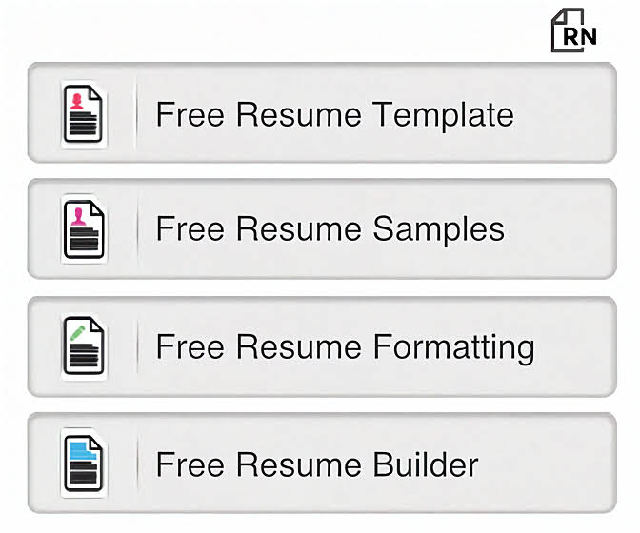Click blank right area of Resume Samples row
The image size is (640, 533).
[562, 229]
